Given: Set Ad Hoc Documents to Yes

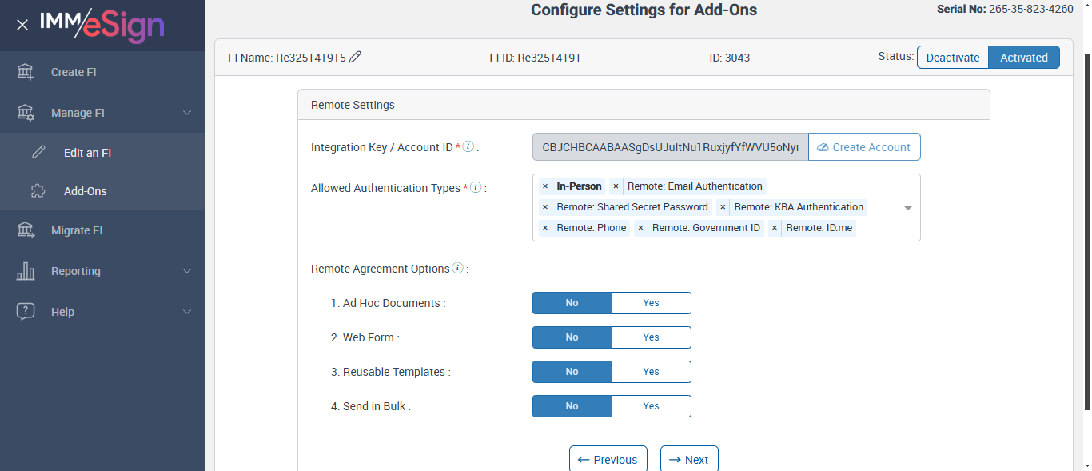Looking at the screenshot, I should click(x=651, y=303).
